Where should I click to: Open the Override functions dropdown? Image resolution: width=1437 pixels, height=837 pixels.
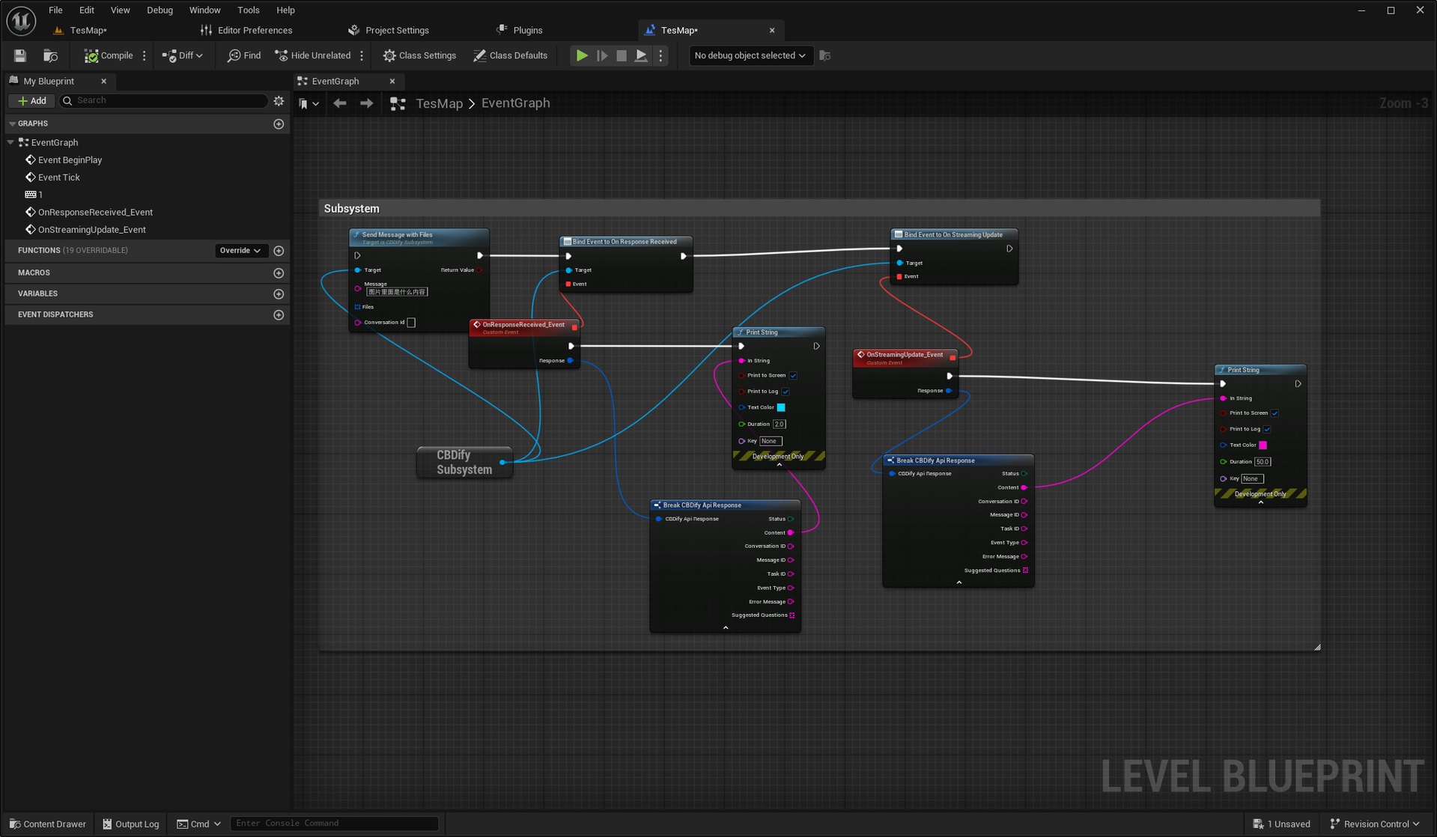tap(240, 250)
